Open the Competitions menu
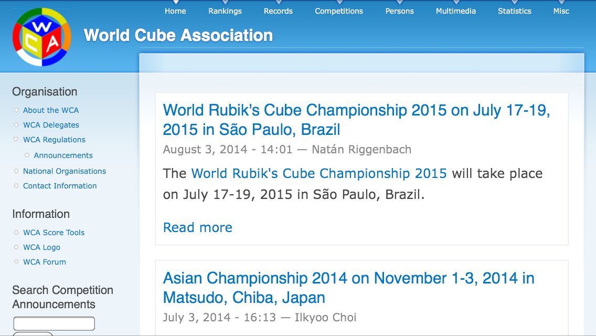 (339, 11)
